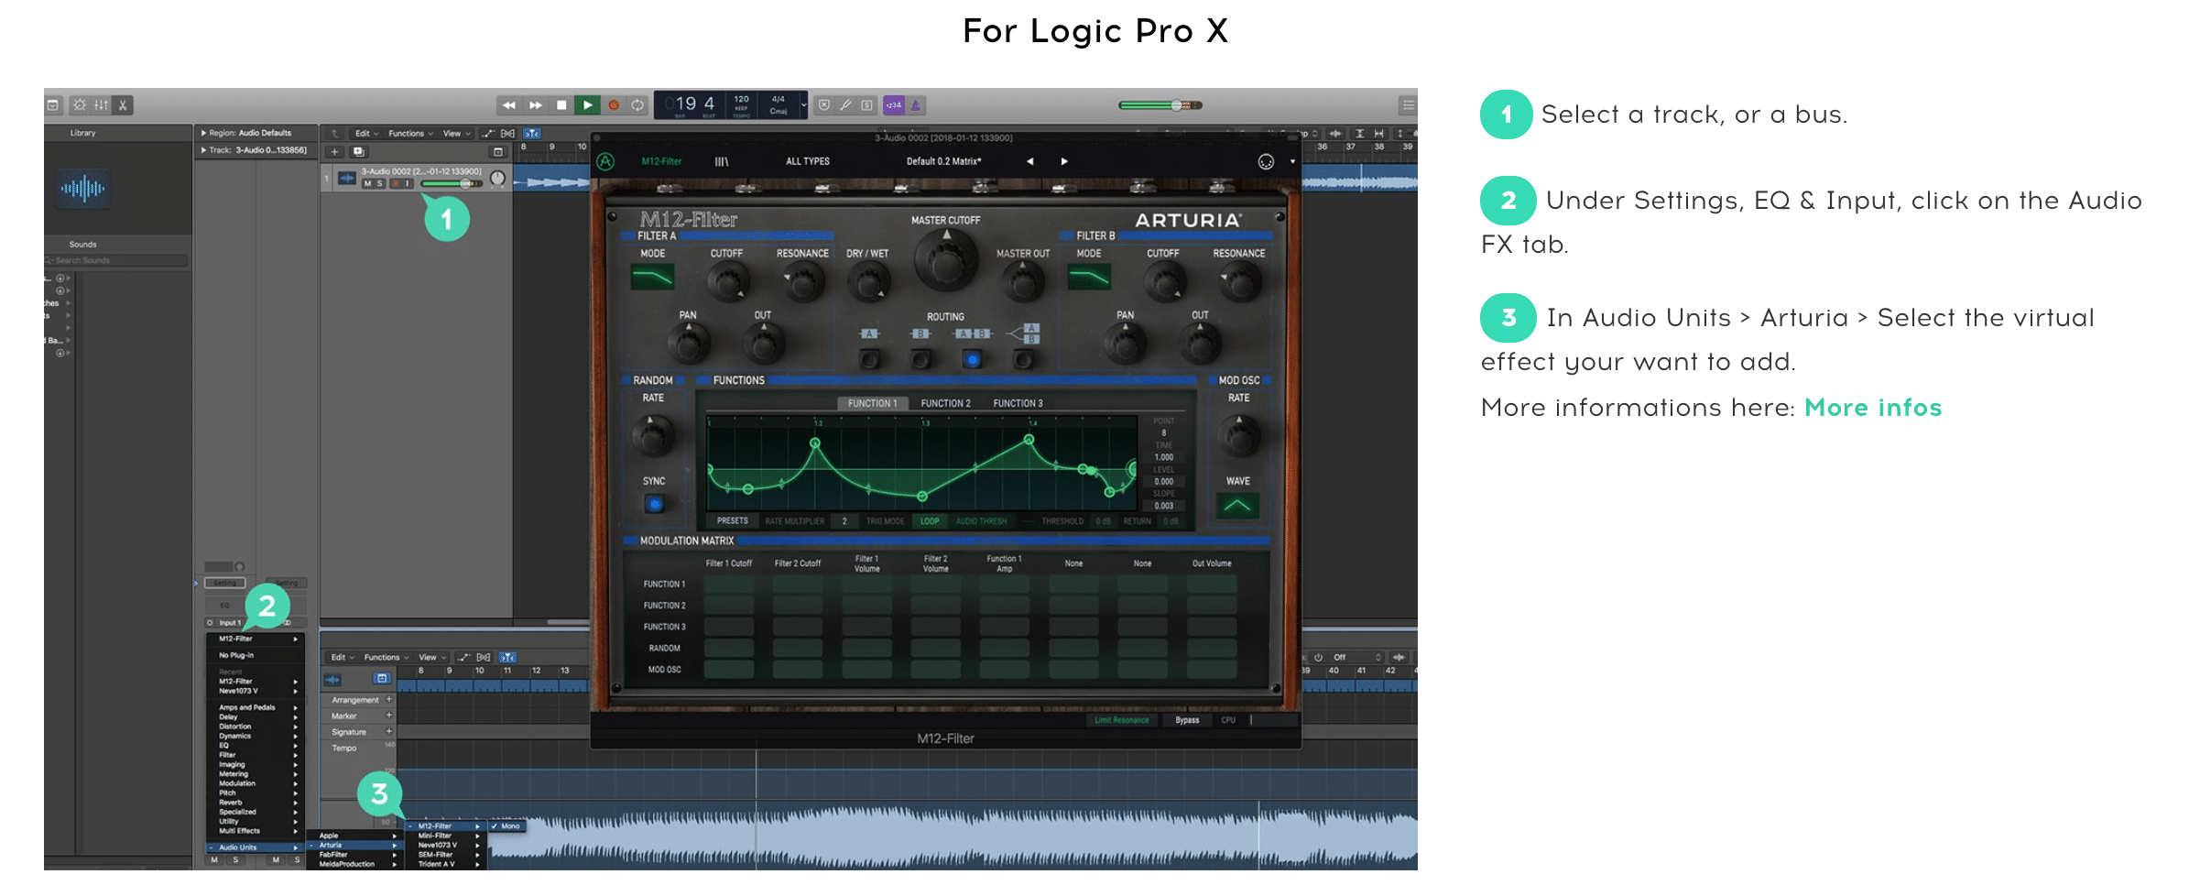Expand the Track inspector disclosure triangle

203,150
